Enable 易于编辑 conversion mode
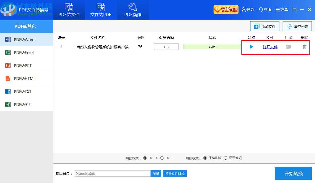This screenshot has width=315, height=183. pyautogui.click(x=225, y=158)
